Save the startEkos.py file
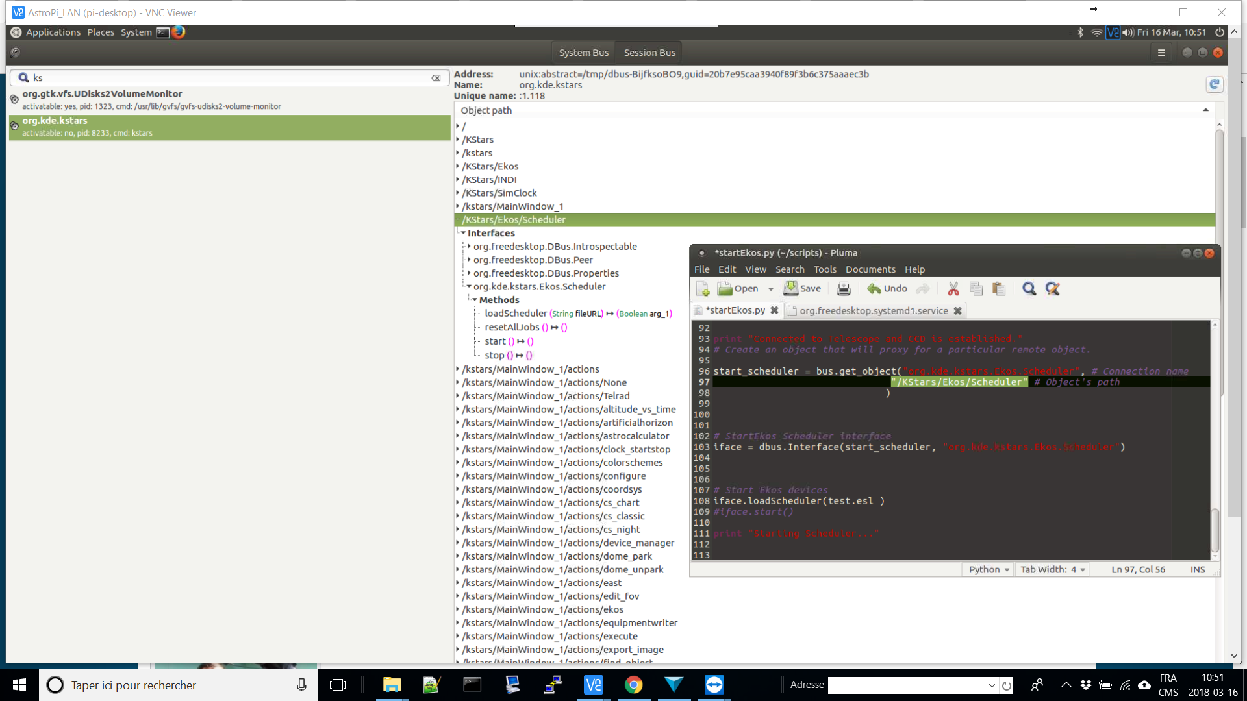This screenshot has height=701, width=1247. tap(802, 289)
